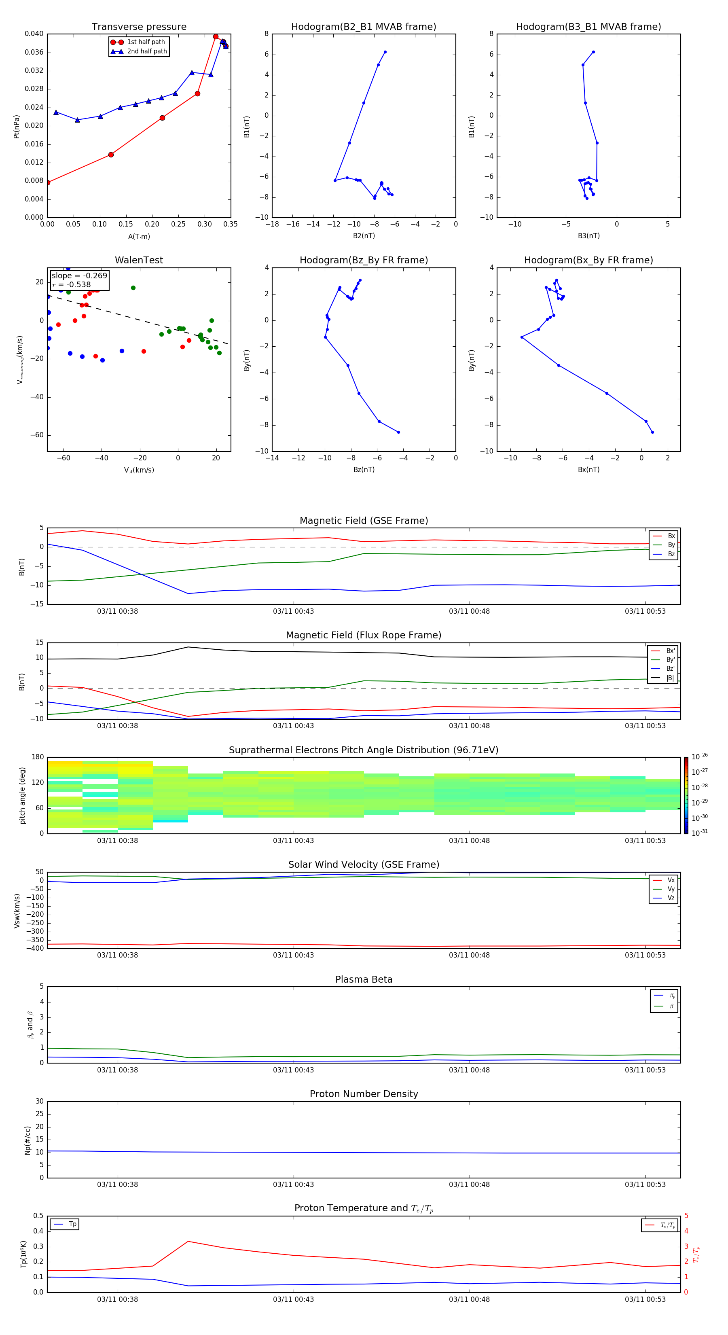
Task: Click the Te/Tp legend box
Action: (x=660, y=1226)
